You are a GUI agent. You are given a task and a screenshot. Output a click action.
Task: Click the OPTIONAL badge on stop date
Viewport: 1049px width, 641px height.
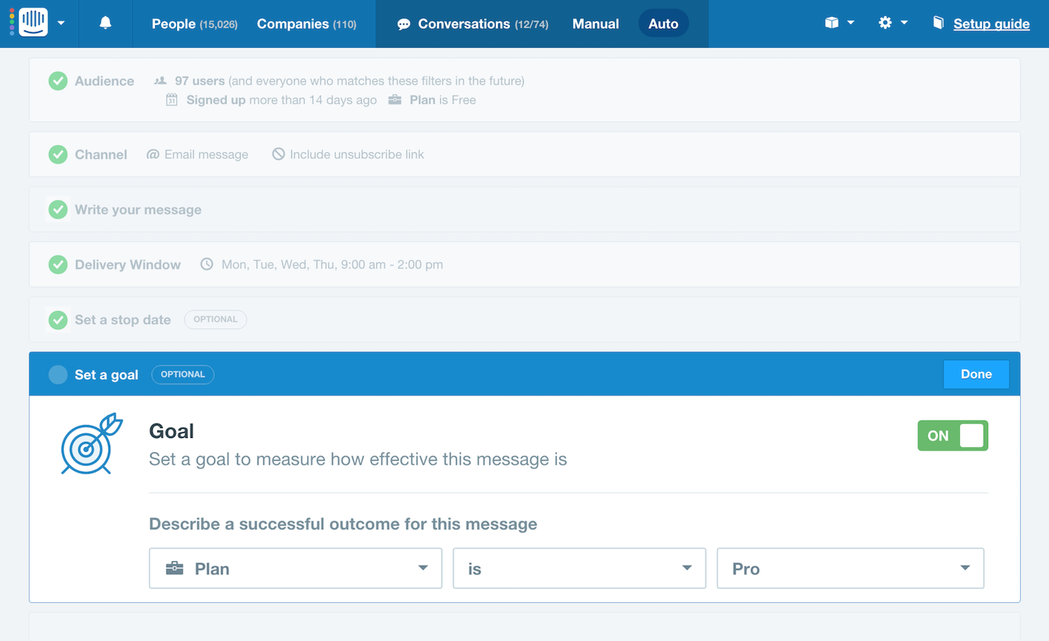pos(216,319)
